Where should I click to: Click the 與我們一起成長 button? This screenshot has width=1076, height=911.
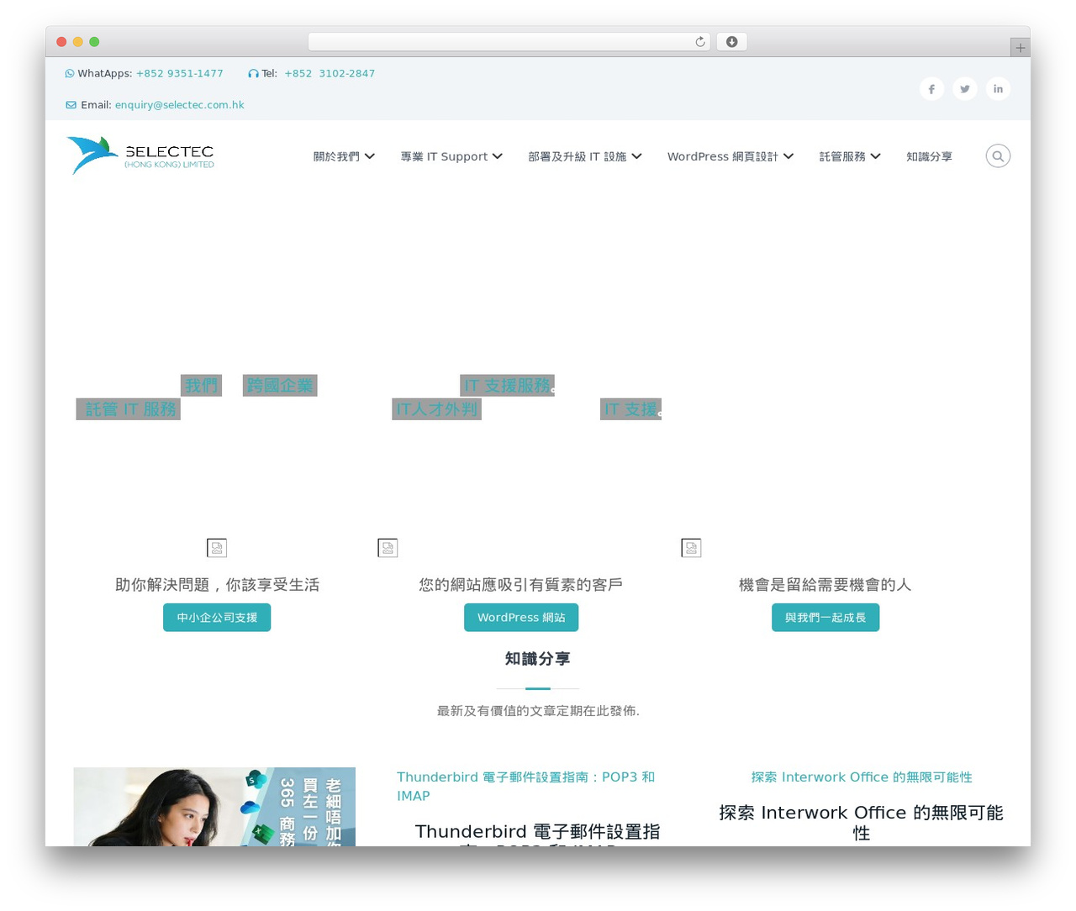[825, 618]
